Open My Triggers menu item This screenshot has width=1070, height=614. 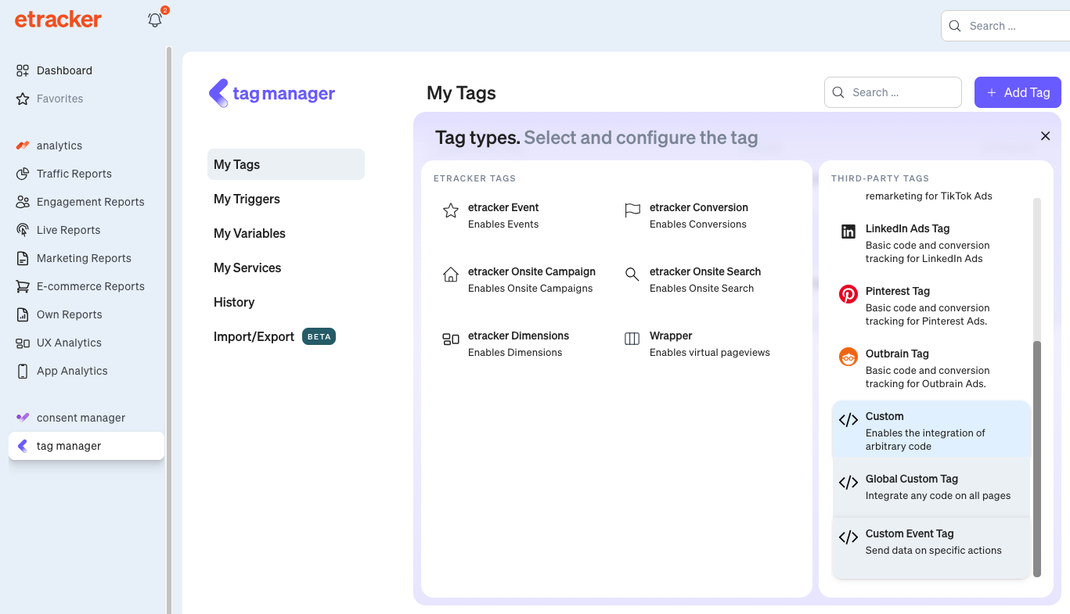tap(286, 199)
